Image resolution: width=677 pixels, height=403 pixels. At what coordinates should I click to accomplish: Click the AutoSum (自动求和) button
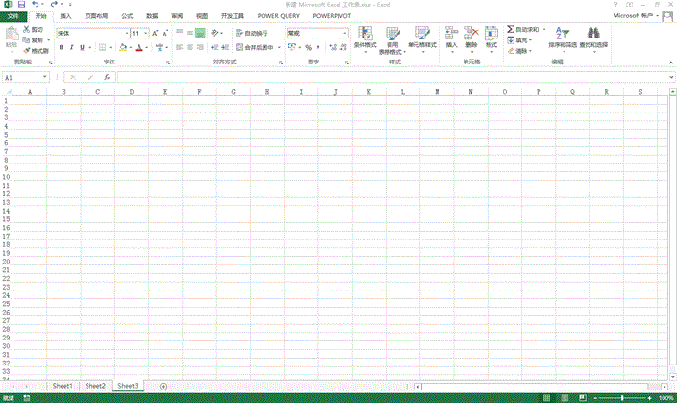(x=524, y=30)
